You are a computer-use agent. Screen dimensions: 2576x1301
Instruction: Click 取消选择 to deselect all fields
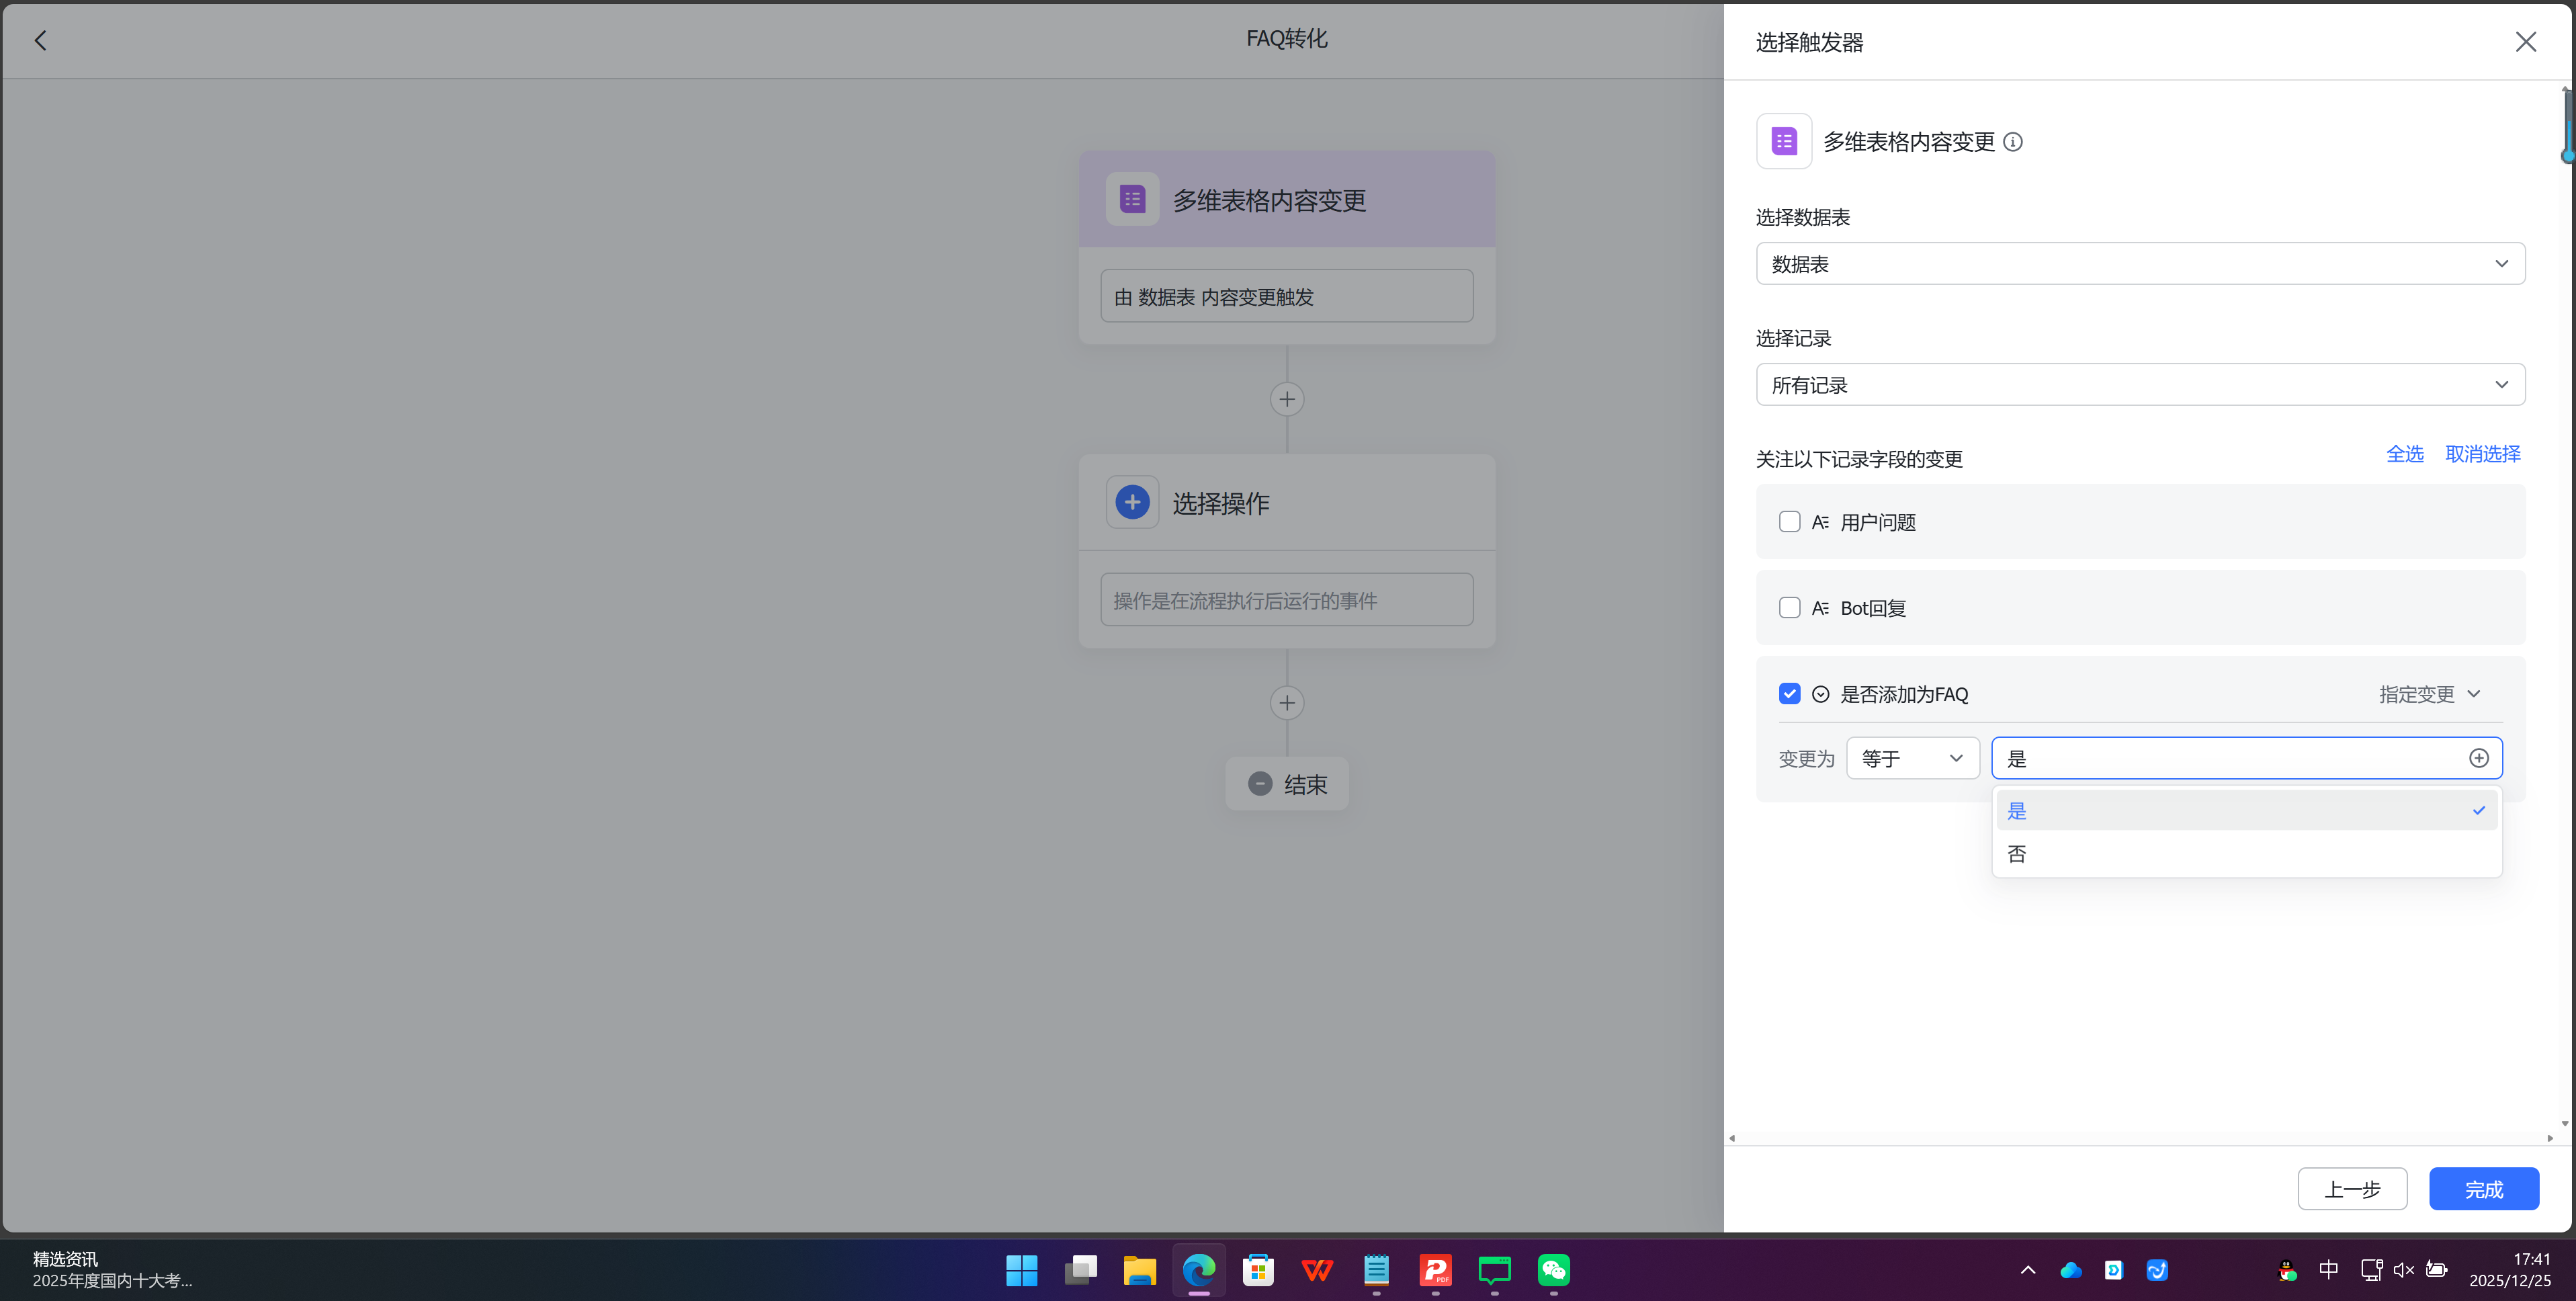[x=2482, y=453]
